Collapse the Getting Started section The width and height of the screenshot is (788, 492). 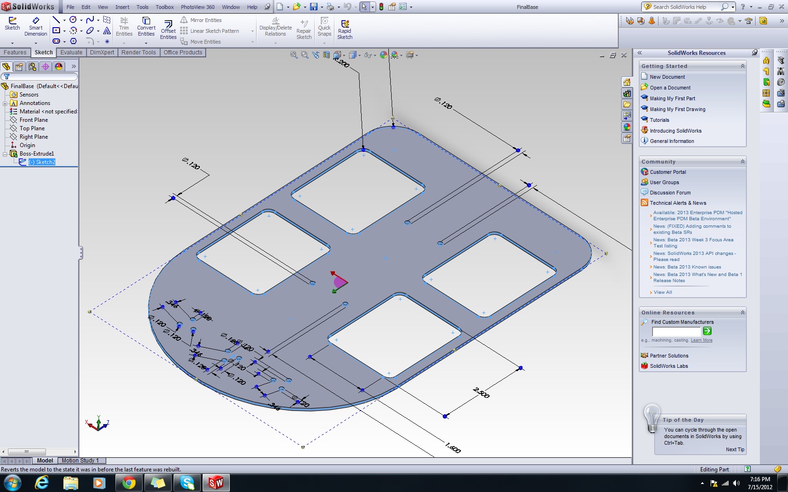743,66
